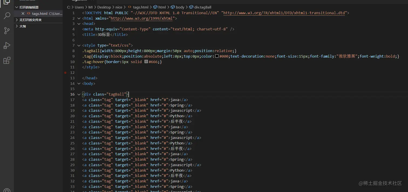This screenshot has width=408, height=192.
Task: Open the Accounts icon at sidebar bottom
Action: tap(7, 190)
